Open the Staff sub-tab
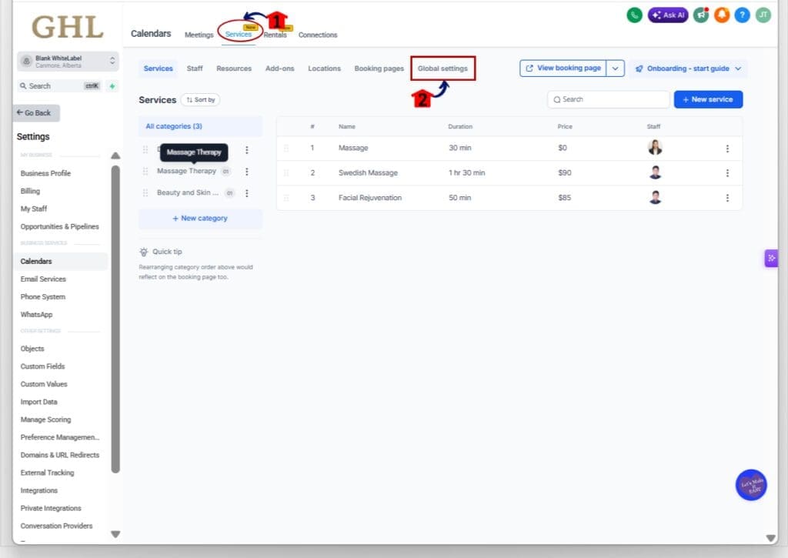Image resolution: width=788 pixels, height=558 pixels. [195, 68]
